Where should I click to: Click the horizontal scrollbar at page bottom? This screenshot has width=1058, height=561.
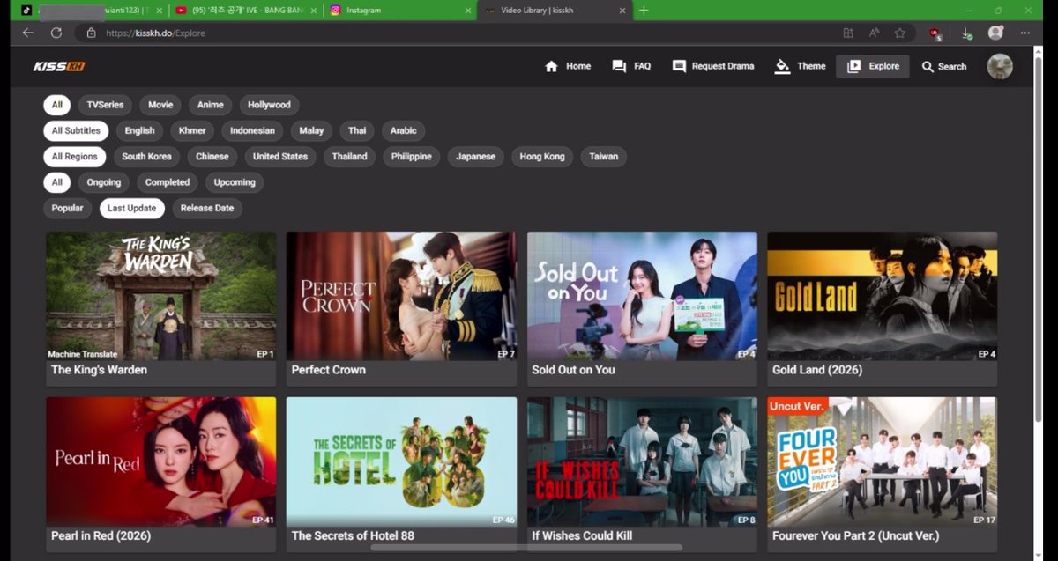(525, 549)
